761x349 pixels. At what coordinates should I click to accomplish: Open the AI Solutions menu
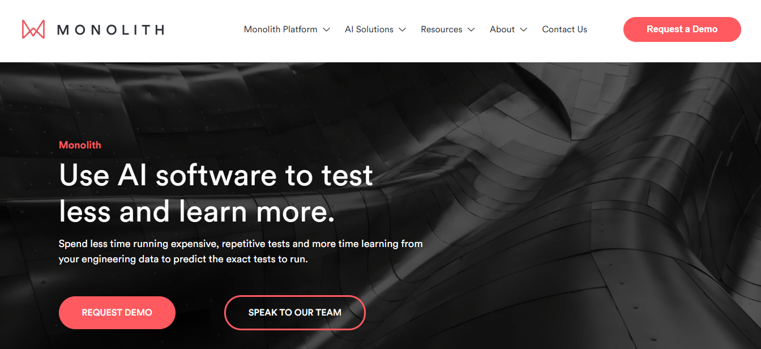pyautogui.click(x=369, y=29)
